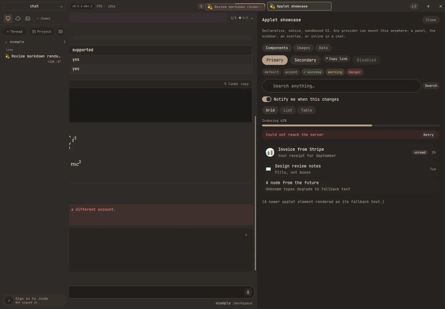Click the Secondary button
Image resolution: width=445 pixels, height=309 pixels.
coord(305,60)
